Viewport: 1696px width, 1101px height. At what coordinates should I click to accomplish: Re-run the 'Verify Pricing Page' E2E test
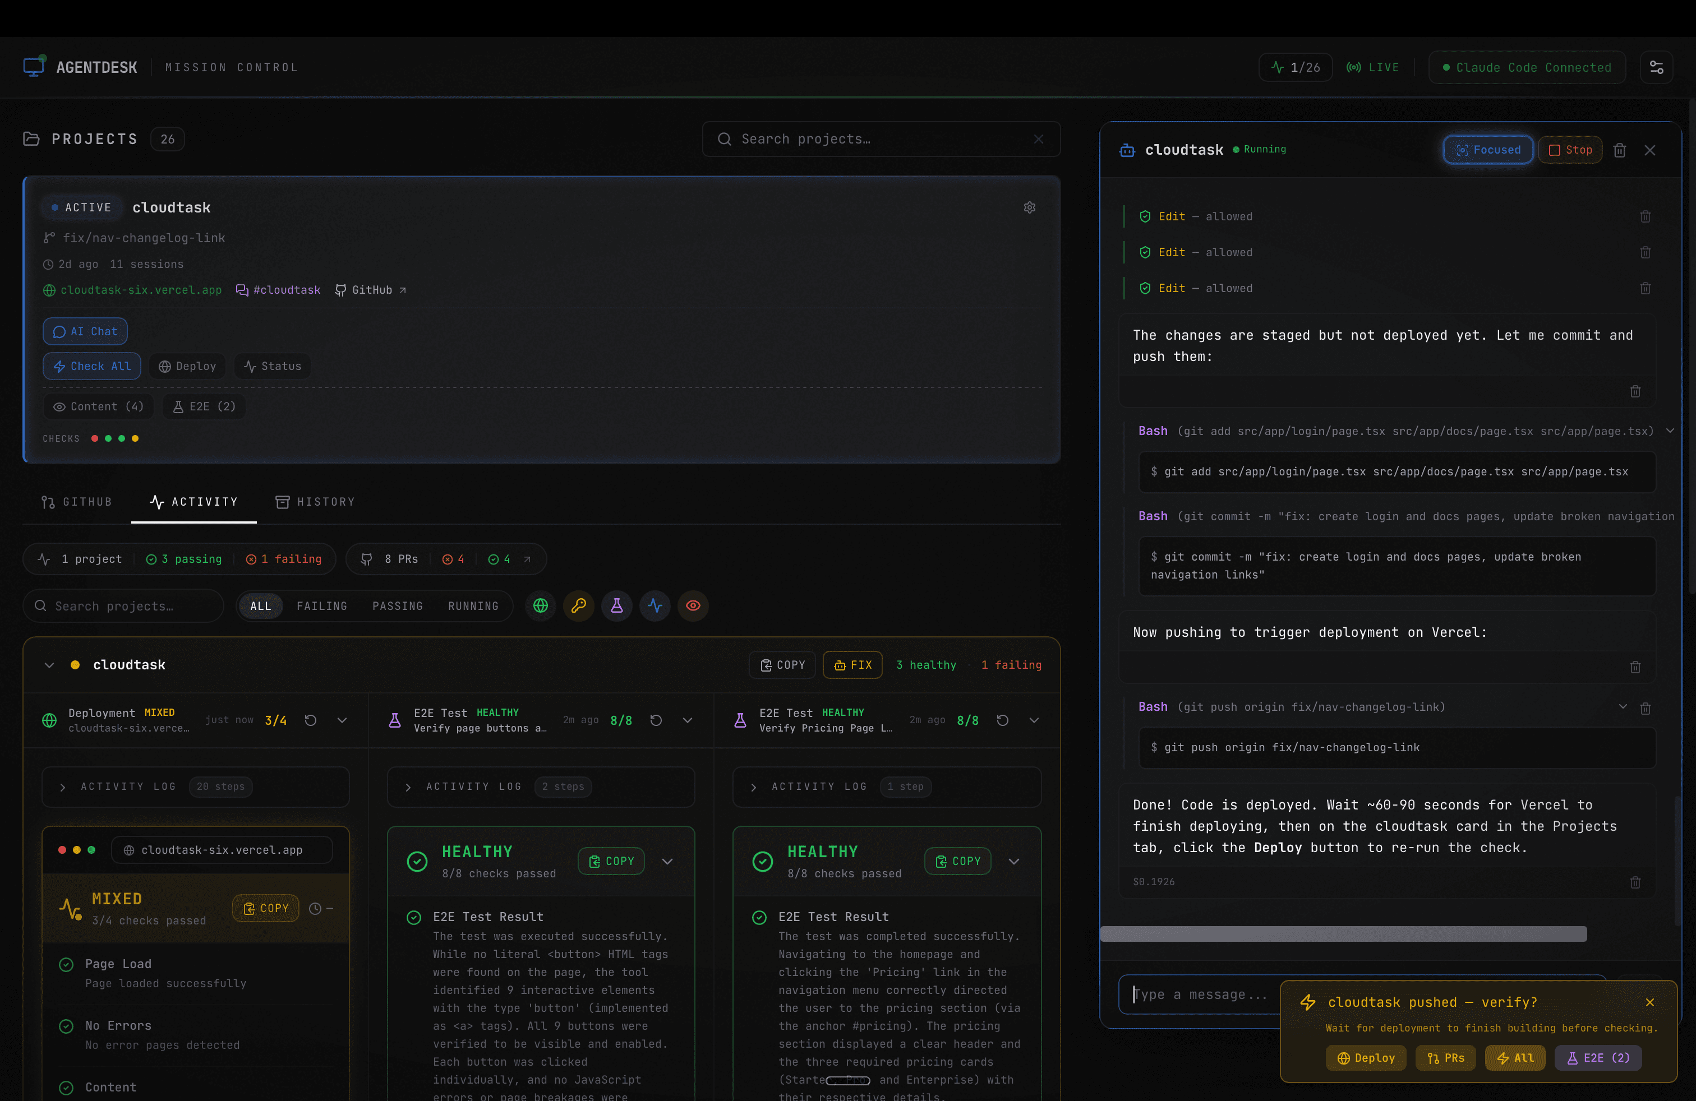click(1002, 720)
